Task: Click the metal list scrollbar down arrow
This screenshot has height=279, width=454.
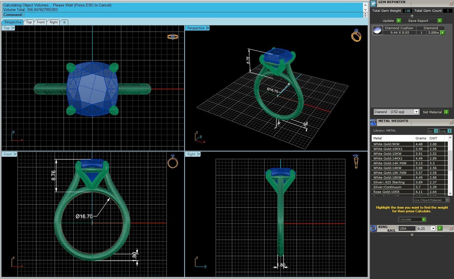Action: (x=450, y=193)
